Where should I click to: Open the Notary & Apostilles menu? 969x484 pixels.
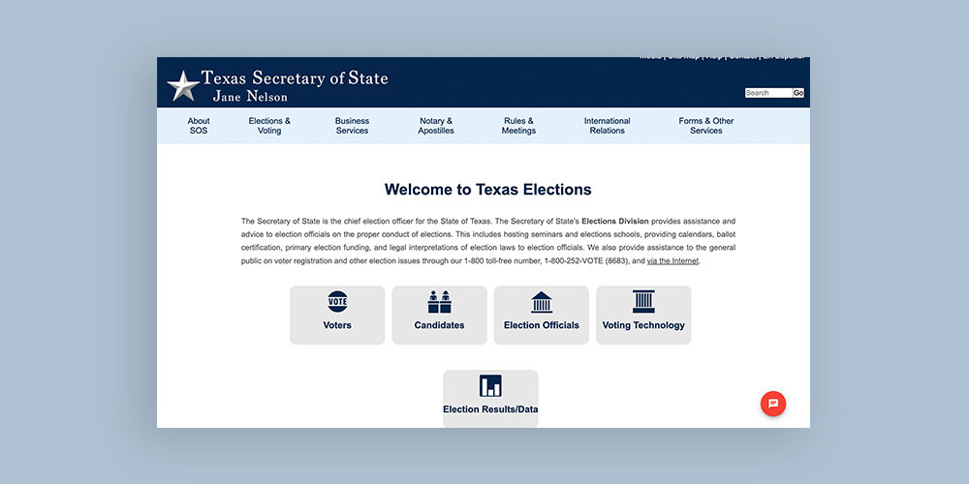[x=436, y=126]
